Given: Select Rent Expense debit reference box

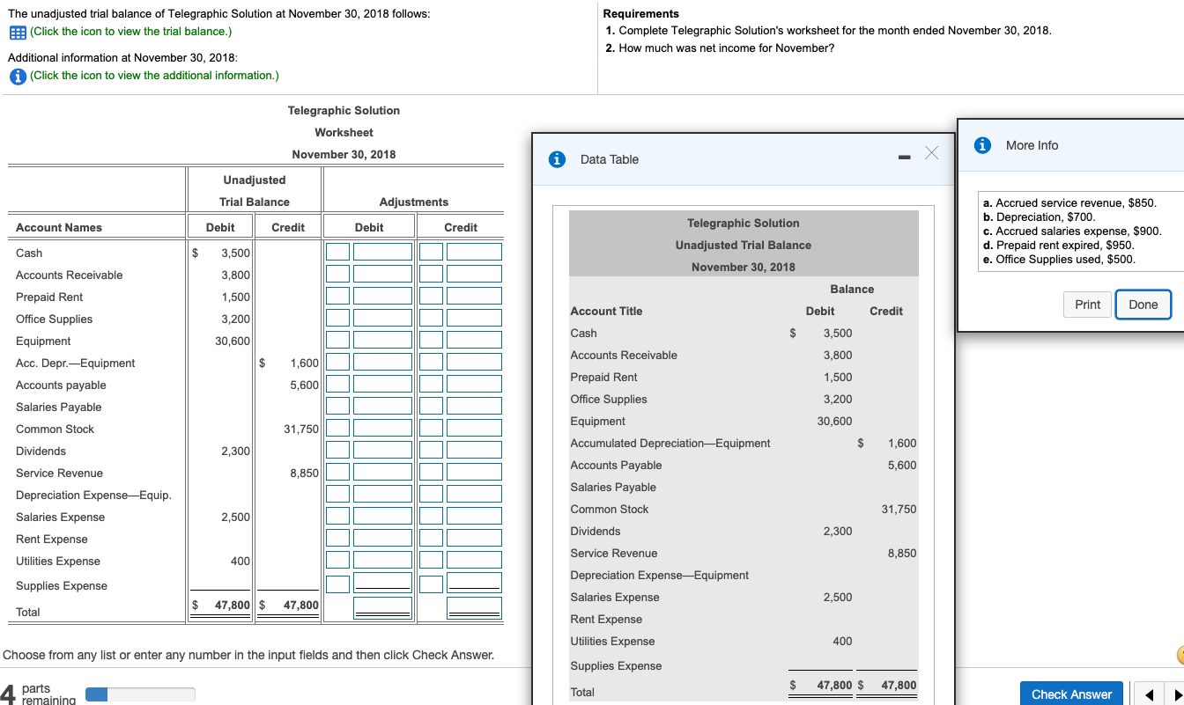Looking at the screenshot, I should click(x=338, y=539).
